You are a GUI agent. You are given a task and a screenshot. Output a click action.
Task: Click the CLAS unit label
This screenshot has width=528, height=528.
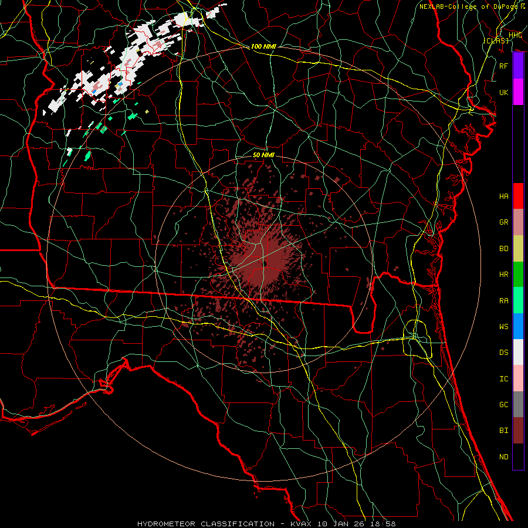[x=496, y=40]
